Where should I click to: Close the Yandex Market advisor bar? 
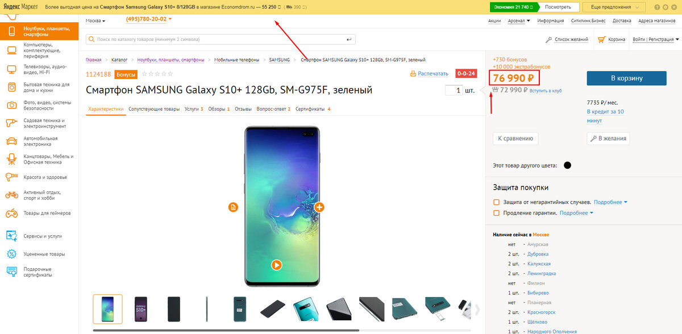point(674,7)
